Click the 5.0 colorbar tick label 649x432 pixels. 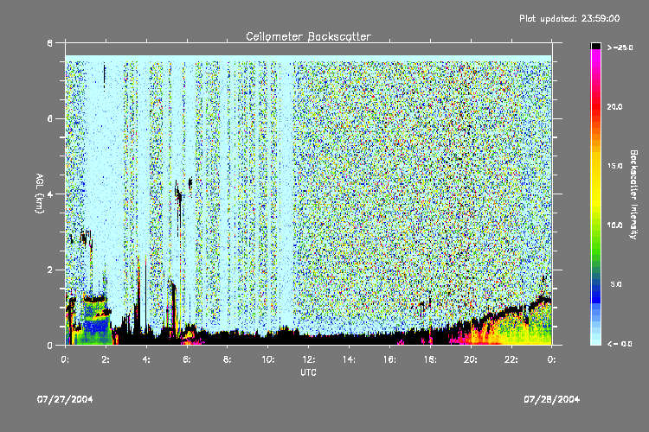[616, 284]
